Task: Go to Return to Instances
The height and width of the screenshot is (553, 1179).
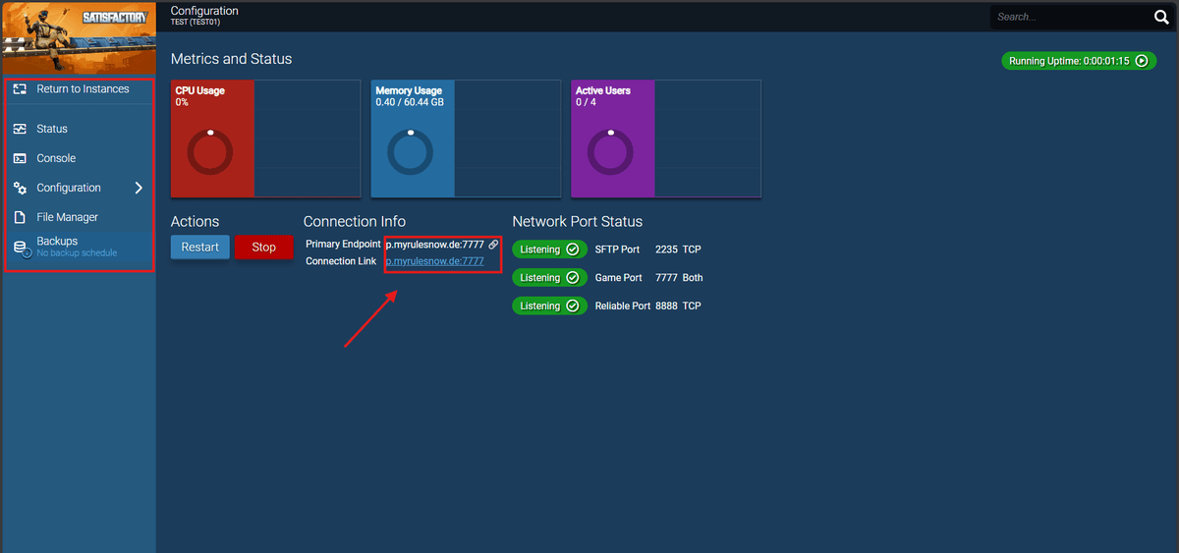Action: click(79, 89)
